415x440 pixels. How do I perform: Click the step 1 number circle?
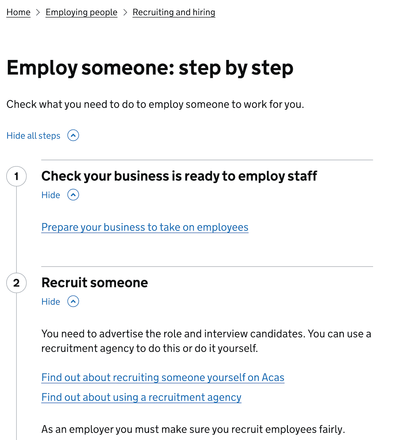16,176
